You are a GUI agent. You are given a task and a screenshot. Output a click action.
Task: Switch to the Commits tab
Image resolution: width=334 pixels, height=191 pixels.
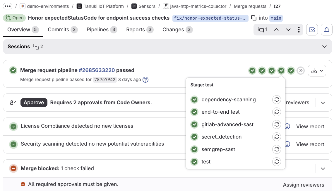click(x=62, y=30)
